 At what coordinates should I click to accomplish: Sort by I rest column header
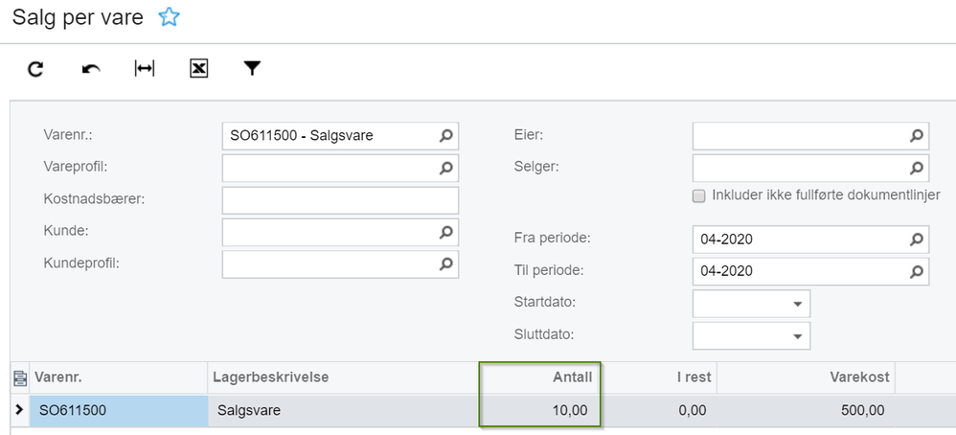tap(658, 378)
